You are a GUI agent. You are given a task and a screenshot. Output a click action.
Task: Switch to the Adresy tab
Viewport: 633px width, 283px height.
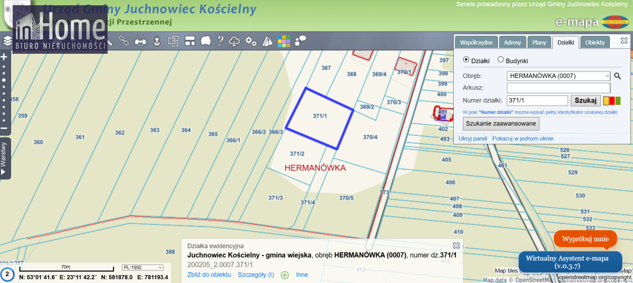point(512,43)
